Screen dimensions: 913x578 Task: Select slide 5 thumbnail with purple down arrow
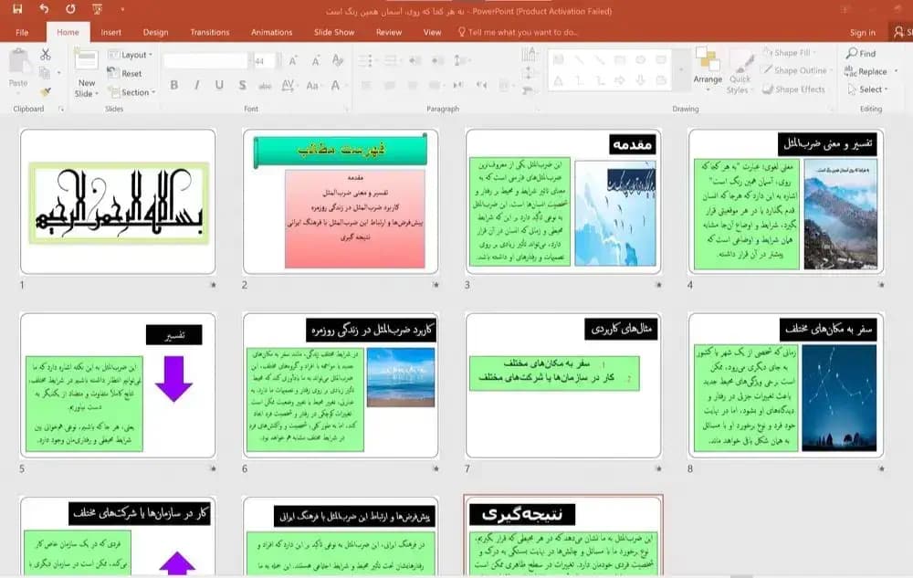[118, 385]
